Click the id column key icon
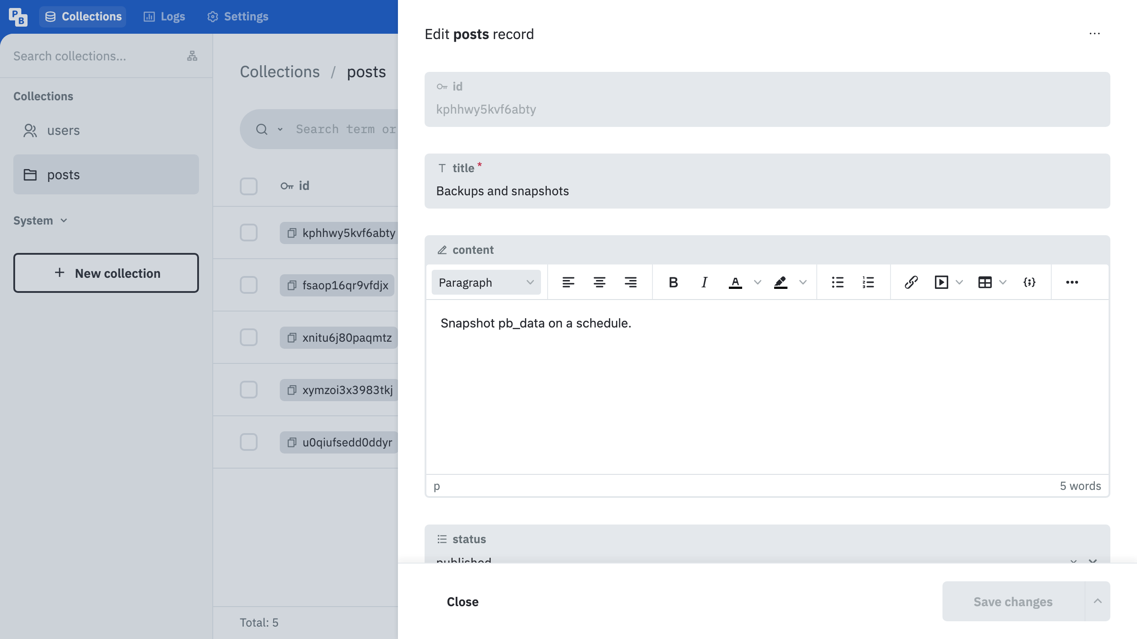Screen dimensions: 1137x639 point(287,186)
